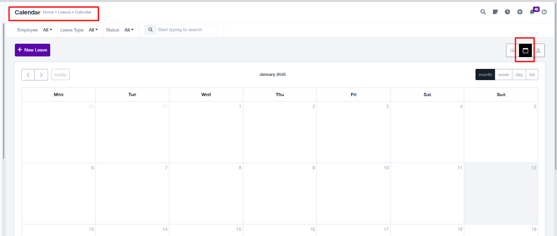Click the Sun column header
Image resolution: width=557 pixels, height=236 pixels.
[x=501, y=94]
